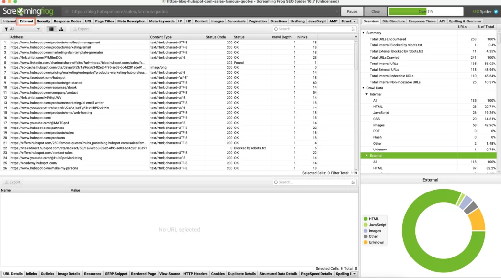Select row https://link.chtbl.com/K4VKqLWV
This screenshot has width=501, height=278.
click(x=177, y=98)
